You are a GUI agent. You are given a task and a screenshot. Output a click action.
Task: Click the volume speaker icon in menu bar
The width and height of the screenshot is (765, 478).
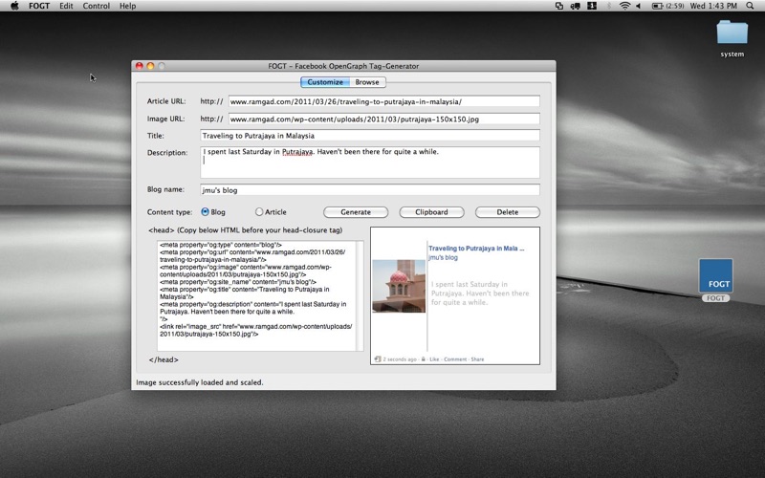click(x=638, y=6)
